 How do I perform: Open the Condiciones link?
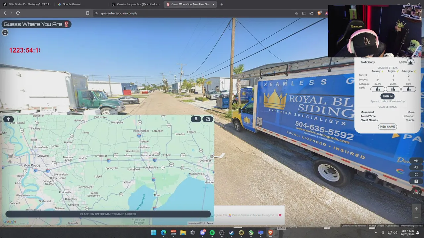pos(393,226)
